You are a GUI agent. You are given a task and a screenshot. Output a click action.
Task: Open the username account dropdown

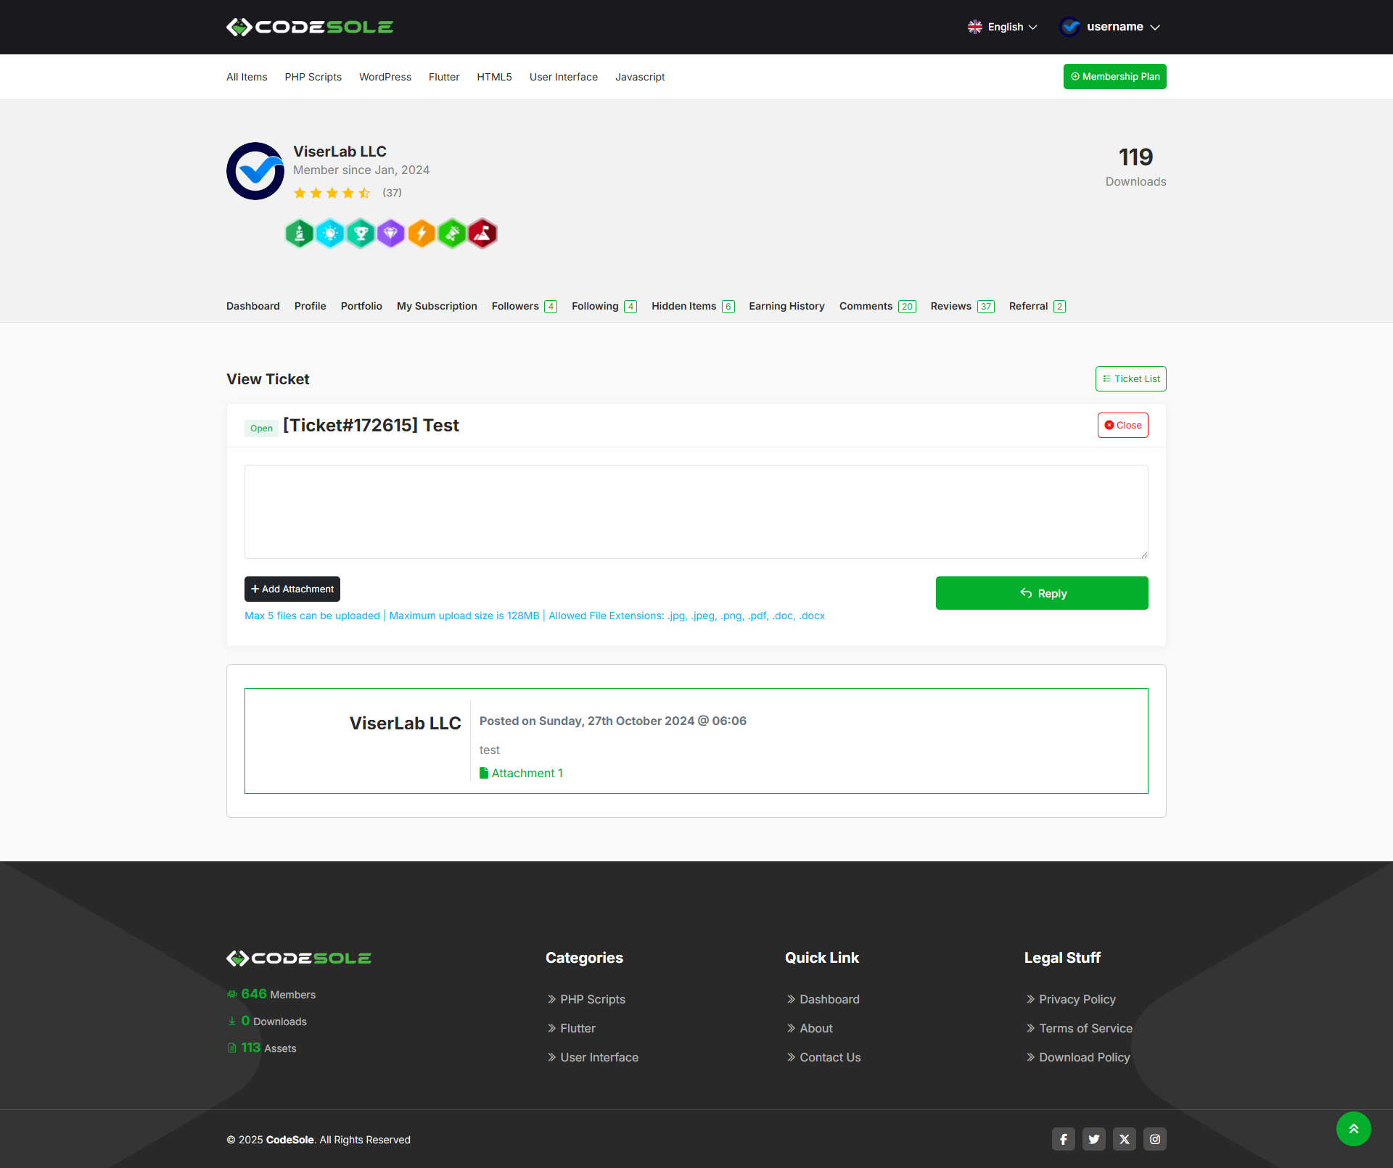click(x=1110, y=27)
